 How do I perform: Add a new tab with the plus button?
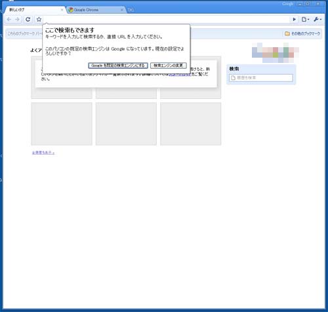pos(131,10)
